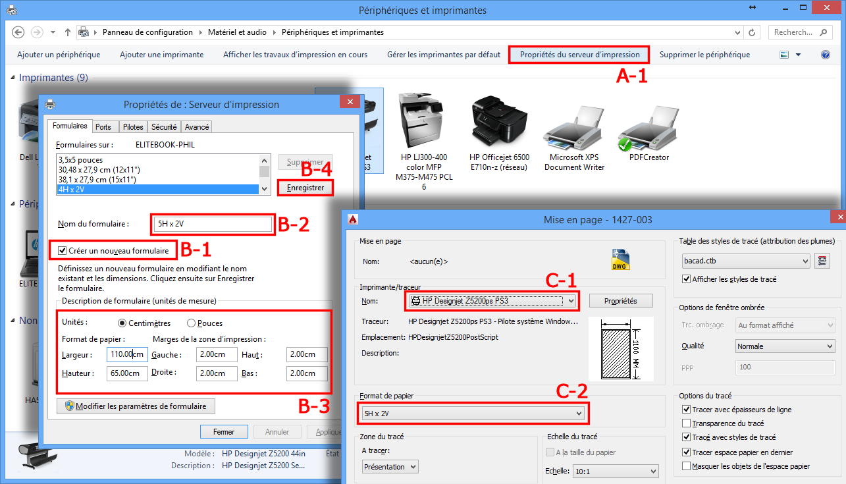Click the Back arrow in Périphériques et imprimantes
This screenshot has height=484, width=846.
pos(18,32)
